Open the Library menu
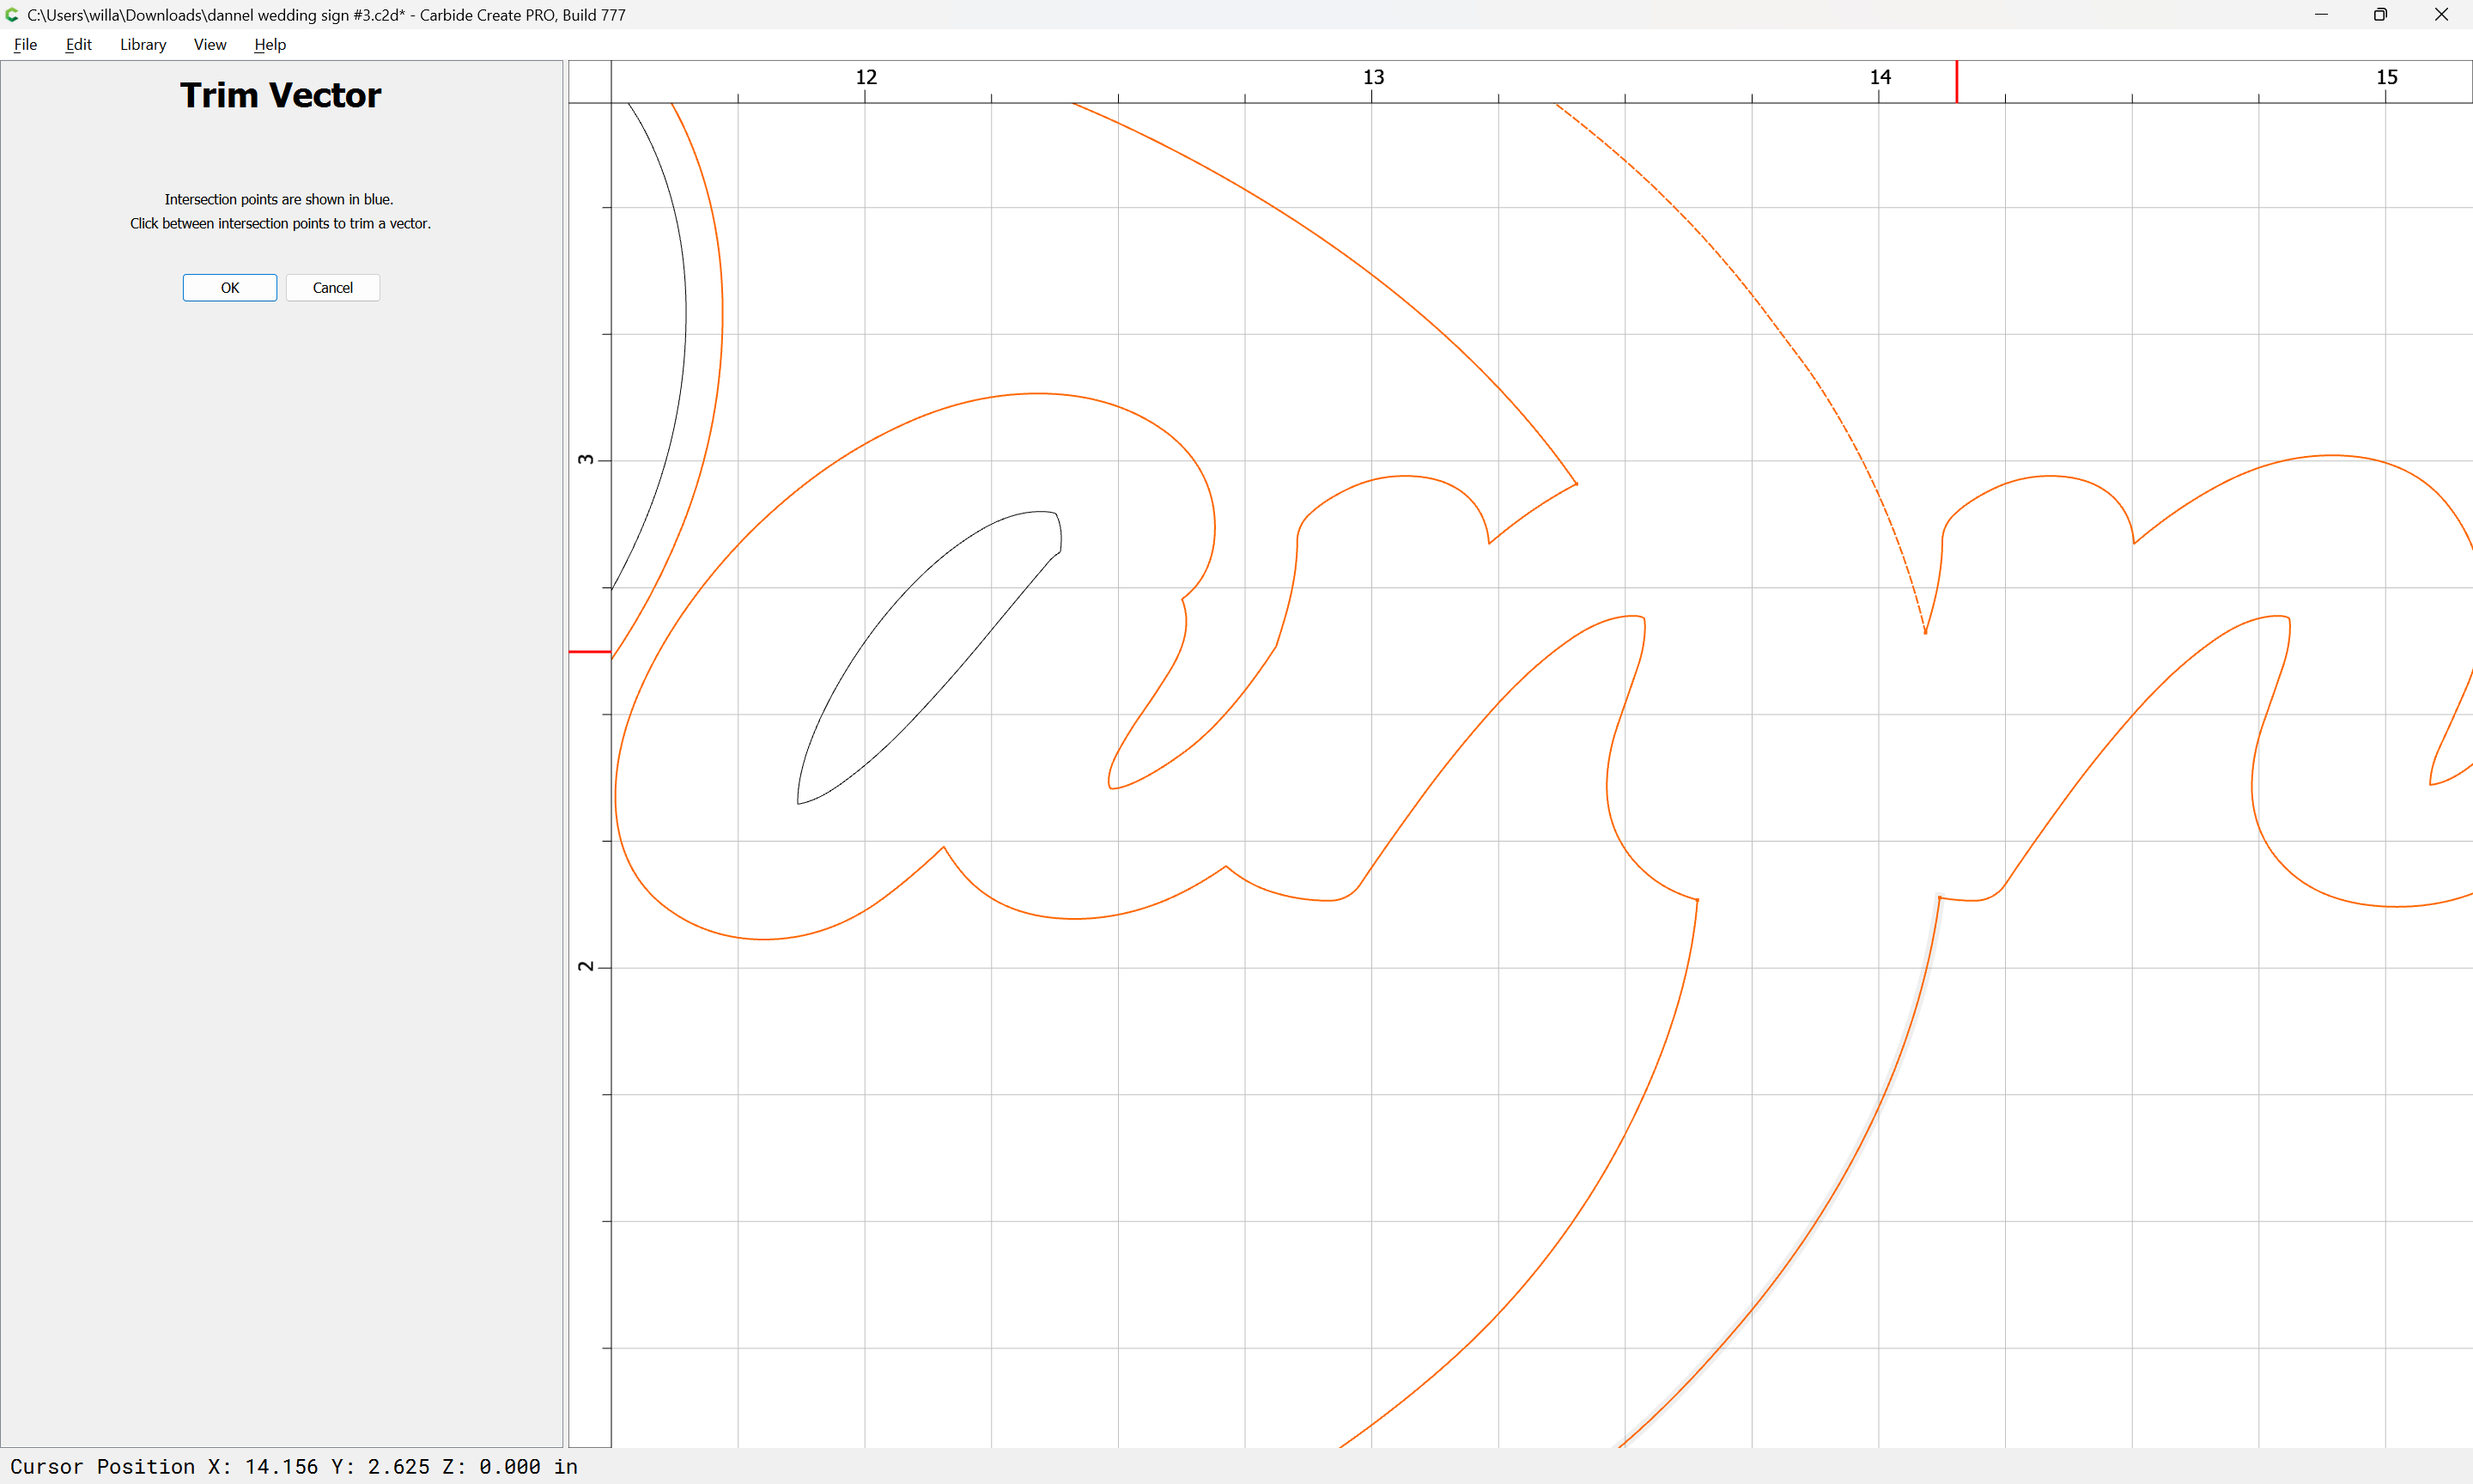Viewport: 2473px width, 1484px height. [143, 44]
